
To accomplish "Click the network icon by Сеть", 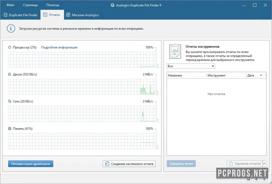I will 10,101.
